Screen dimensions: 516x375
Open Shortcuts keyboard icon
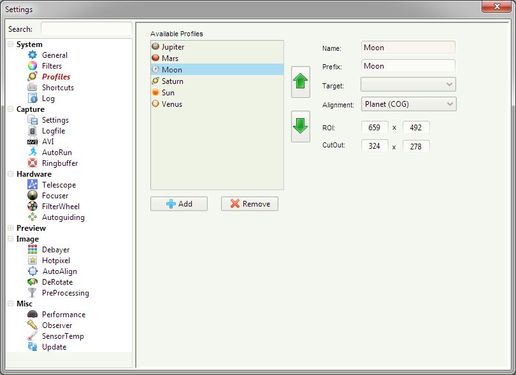pyautogui.click(x=32, y=87)
